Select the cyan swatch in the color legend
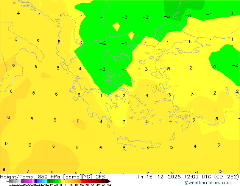 click(x=46, y=181)
